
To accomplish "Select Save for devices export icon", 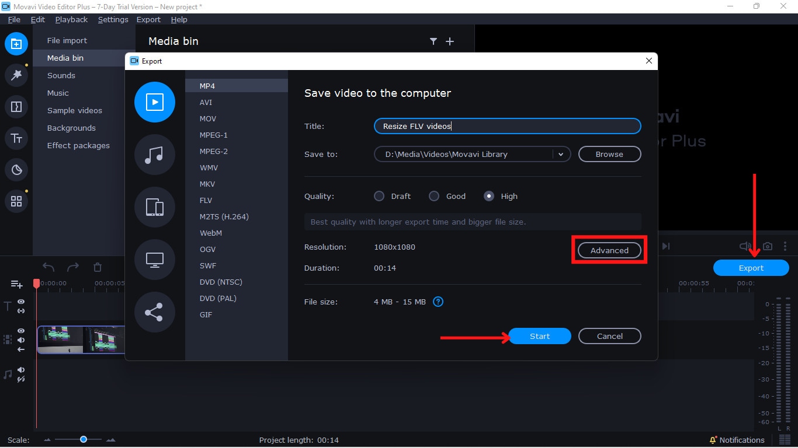I will click(155, 207).
